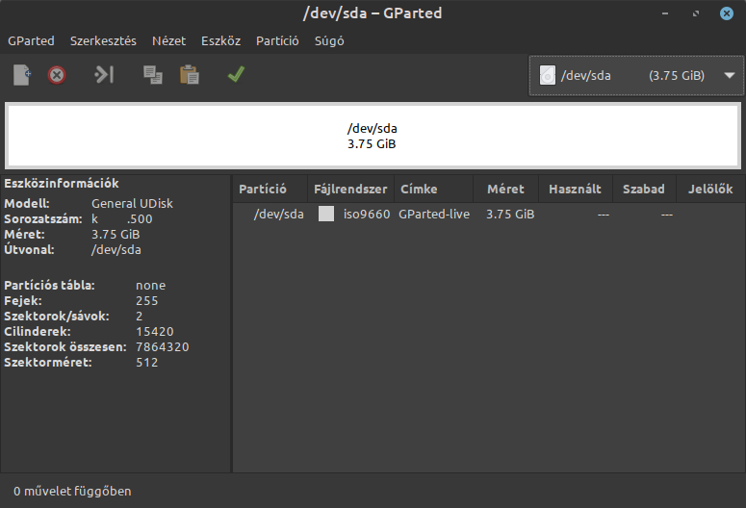Click the Használt column header
The height and width of the screenshot is (508, 746).
coord(576,189)
